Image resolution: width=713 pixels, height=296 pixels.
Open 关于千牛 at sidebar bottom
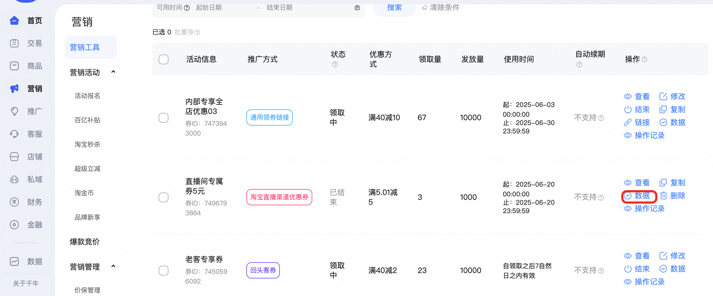[26, 283]
